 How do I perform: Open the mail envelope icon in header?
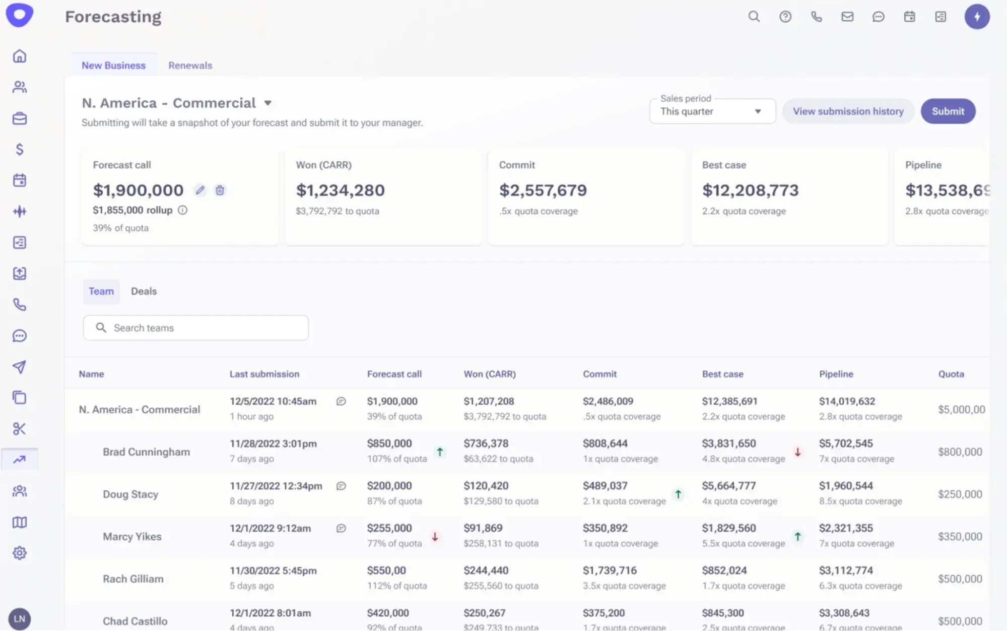(847, 17)
